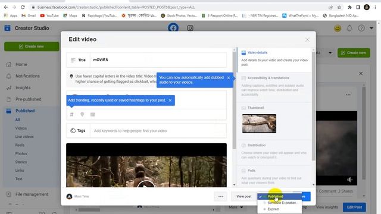Click the green Create new button in sidebar
The width and height of the screenshot is (381, 214).
click(x=32, y=46)
